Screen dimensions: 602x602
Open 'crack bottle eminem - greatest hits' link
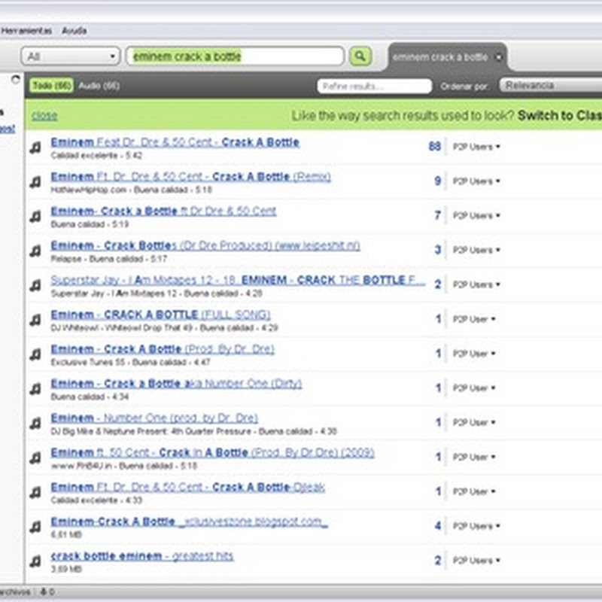point(142,556)
